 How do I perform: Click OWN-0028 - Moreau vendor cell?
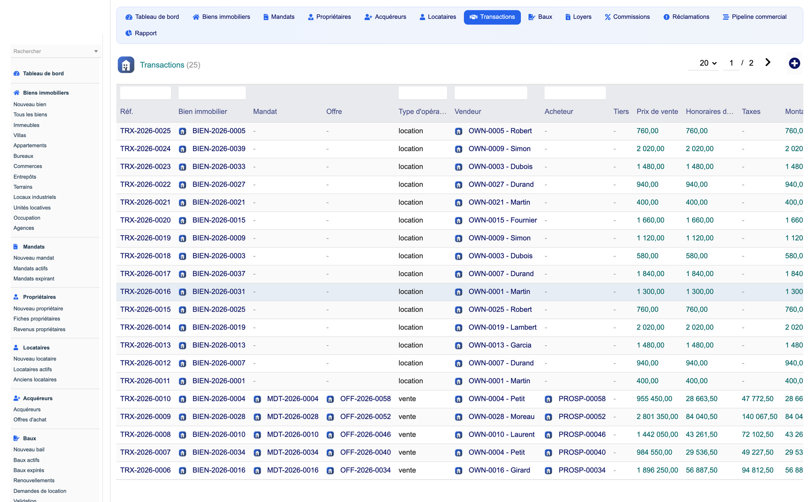[501, 417]
